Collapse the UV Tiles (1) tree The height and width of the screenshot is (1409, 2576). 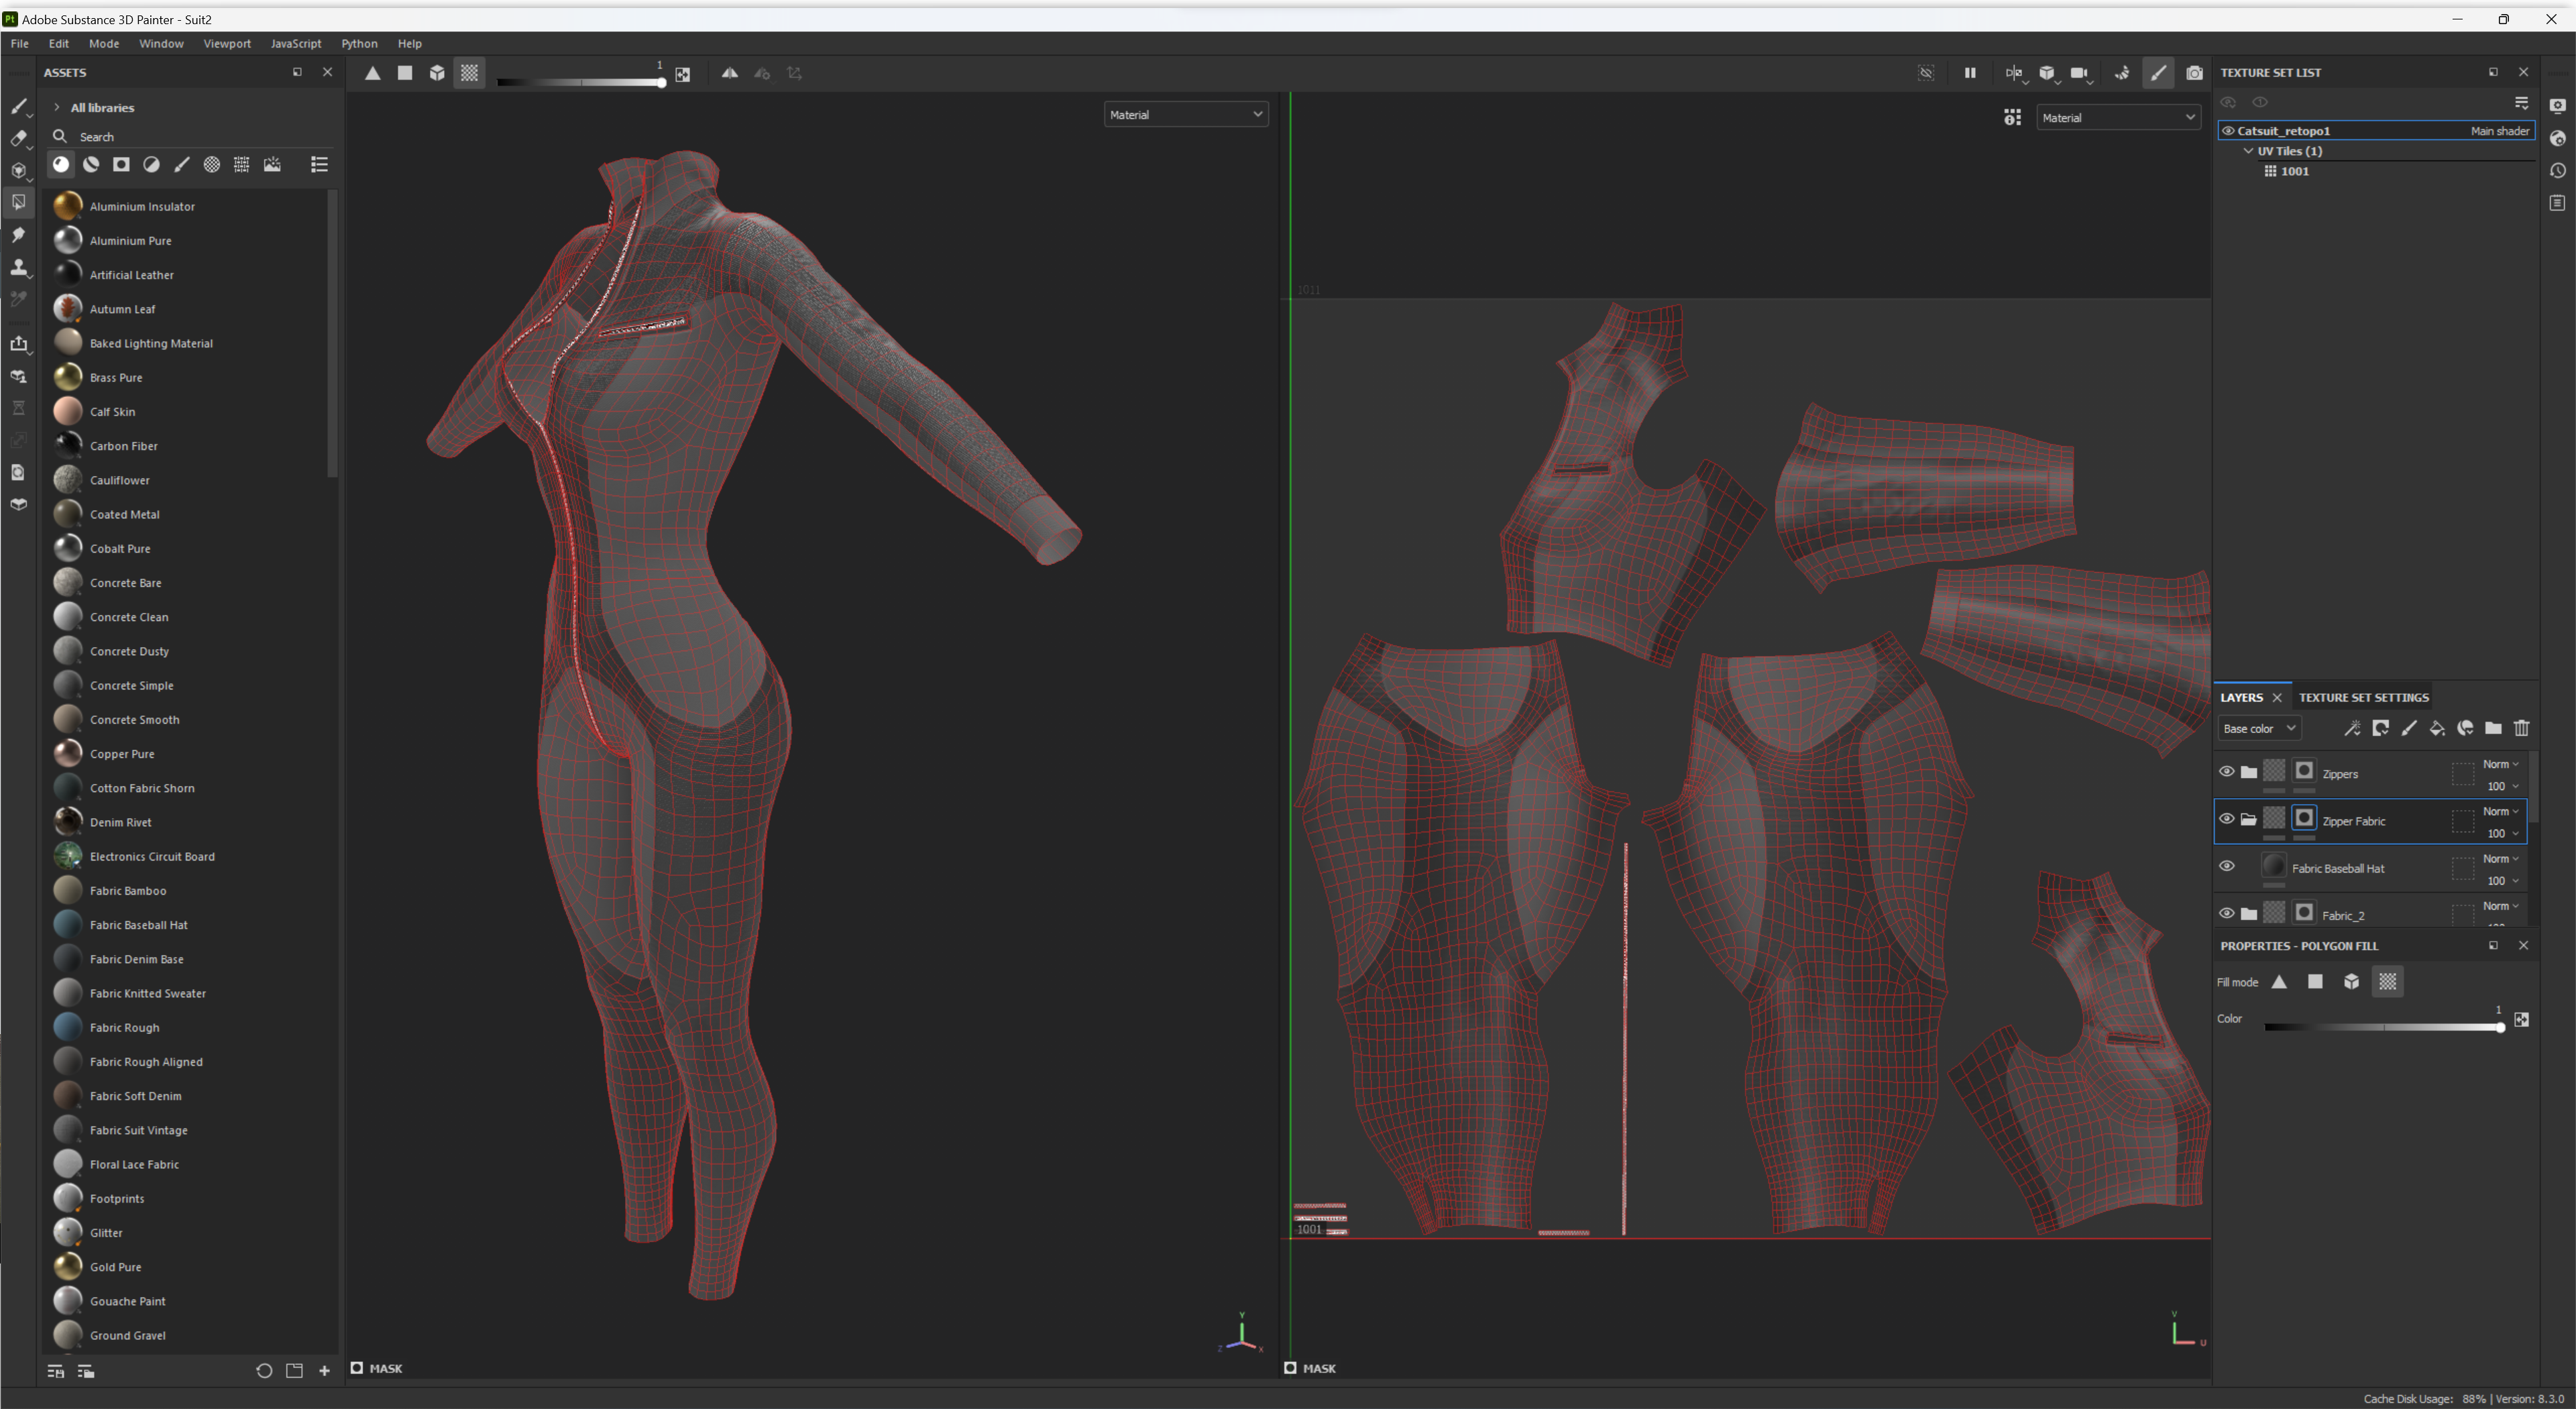(x=2248, y=151)
